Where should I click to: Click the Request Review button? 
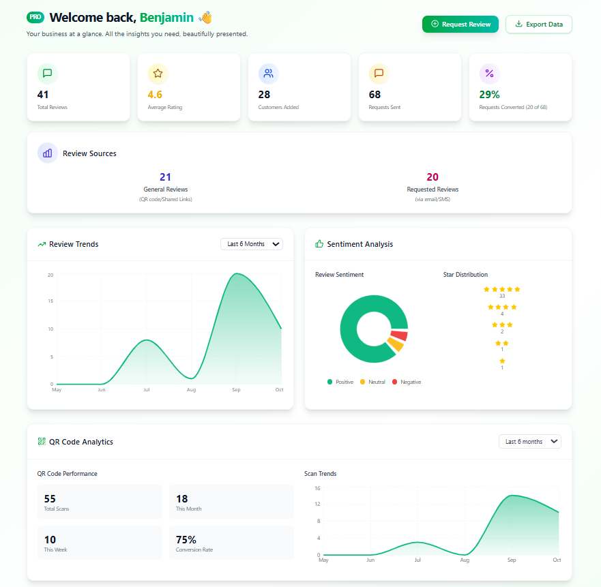point(460,24)
